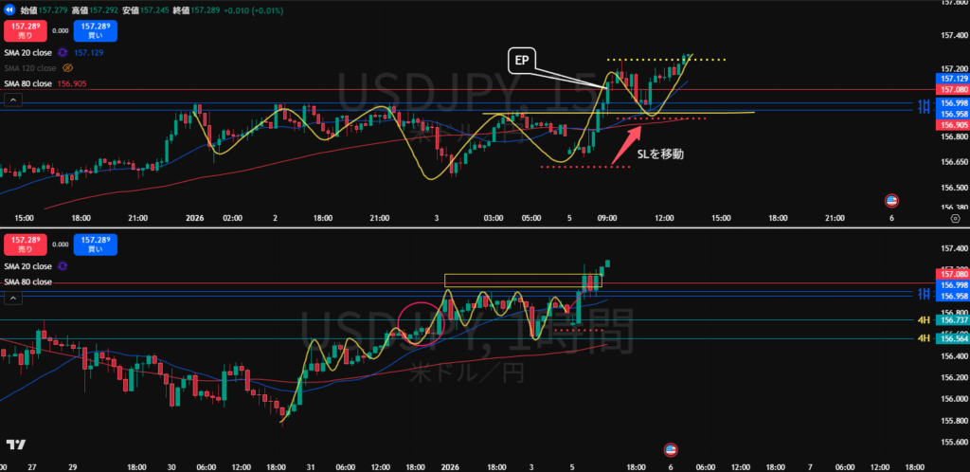The width and height of the screenshot is (970, 472).
Task: Toggle visibility of hidden SMA 120 close indicator
Action: tap(67, 68)
